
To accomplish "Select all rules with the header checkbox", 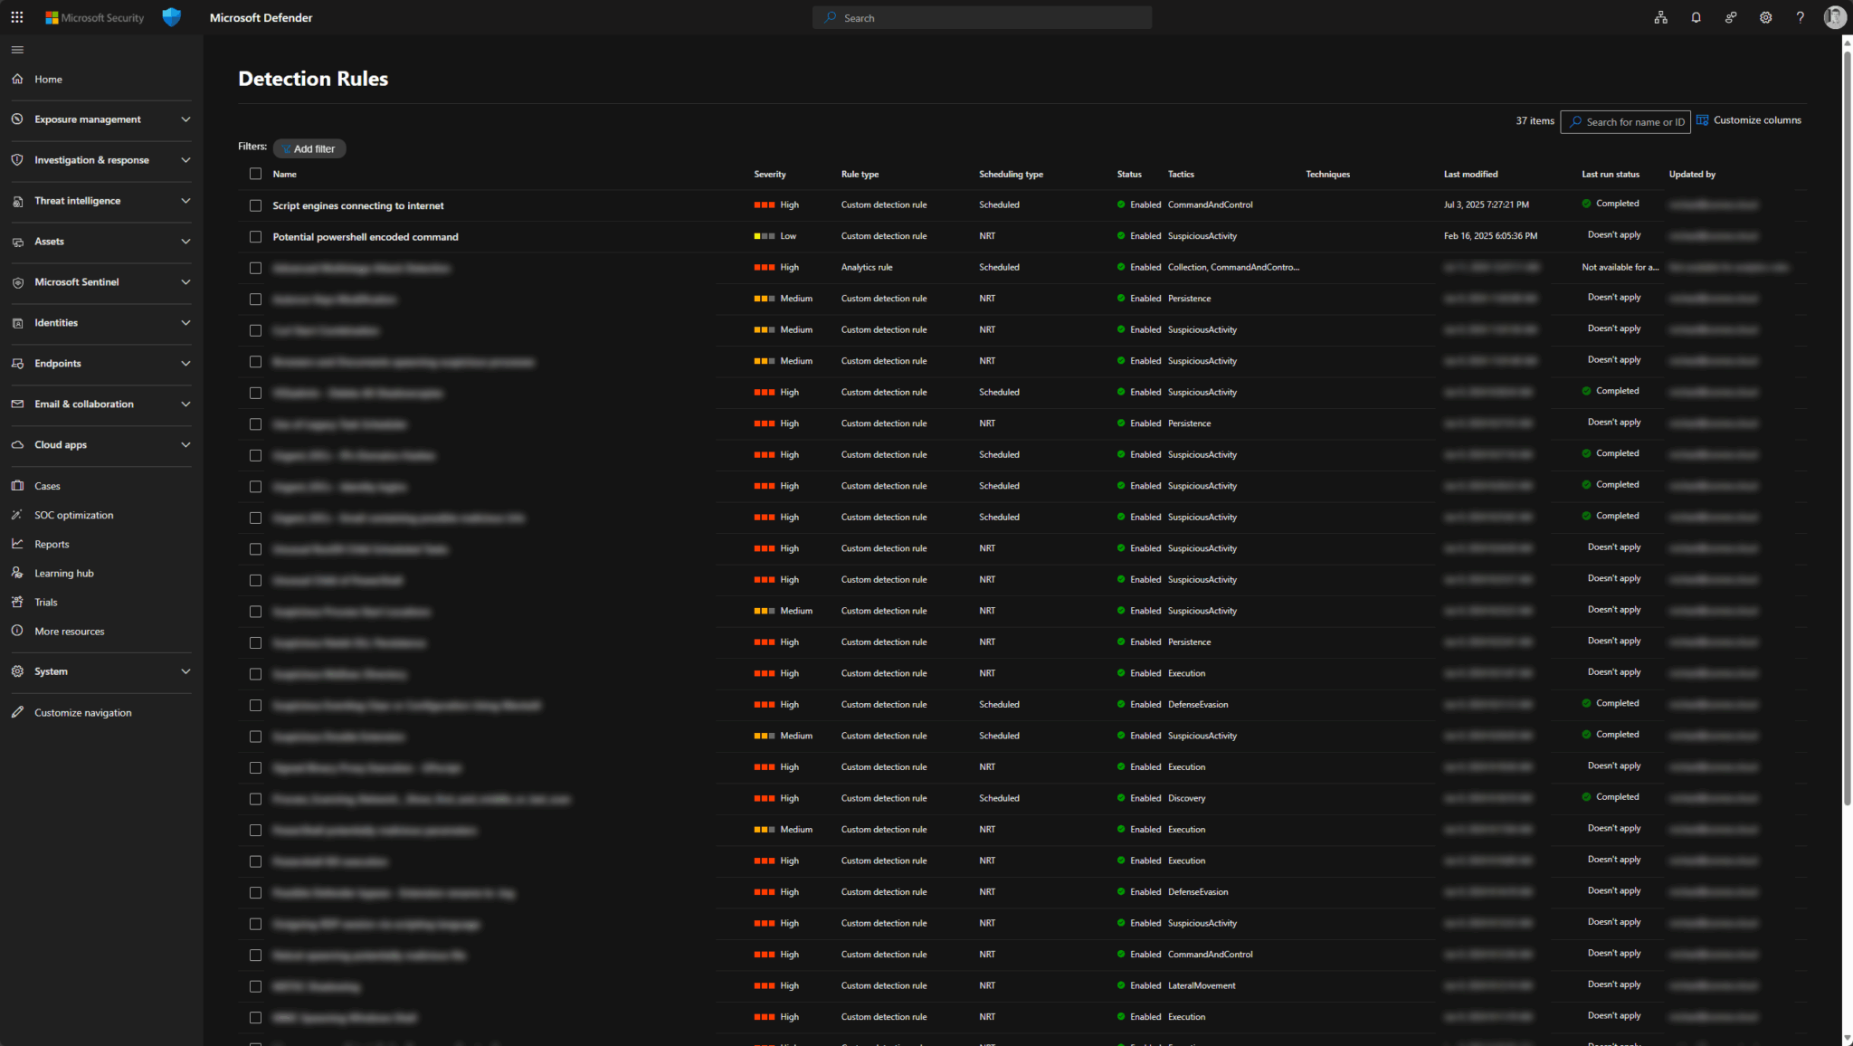I will tap(256, 174).
